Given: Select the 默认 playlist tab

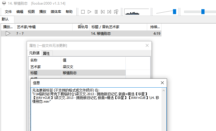Looking at the screenshot, I should click(5, 19).
